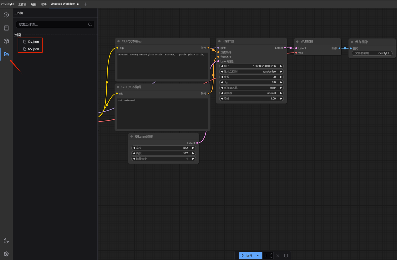The width and height of the screenshot is (397, 260).
Task: Add a new workflow tab with plus
Action: (x=85, y=4)
